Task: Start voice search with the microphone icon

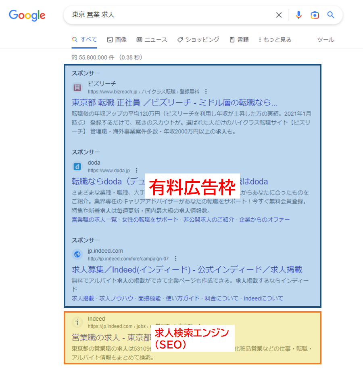Action: (298, 15)
